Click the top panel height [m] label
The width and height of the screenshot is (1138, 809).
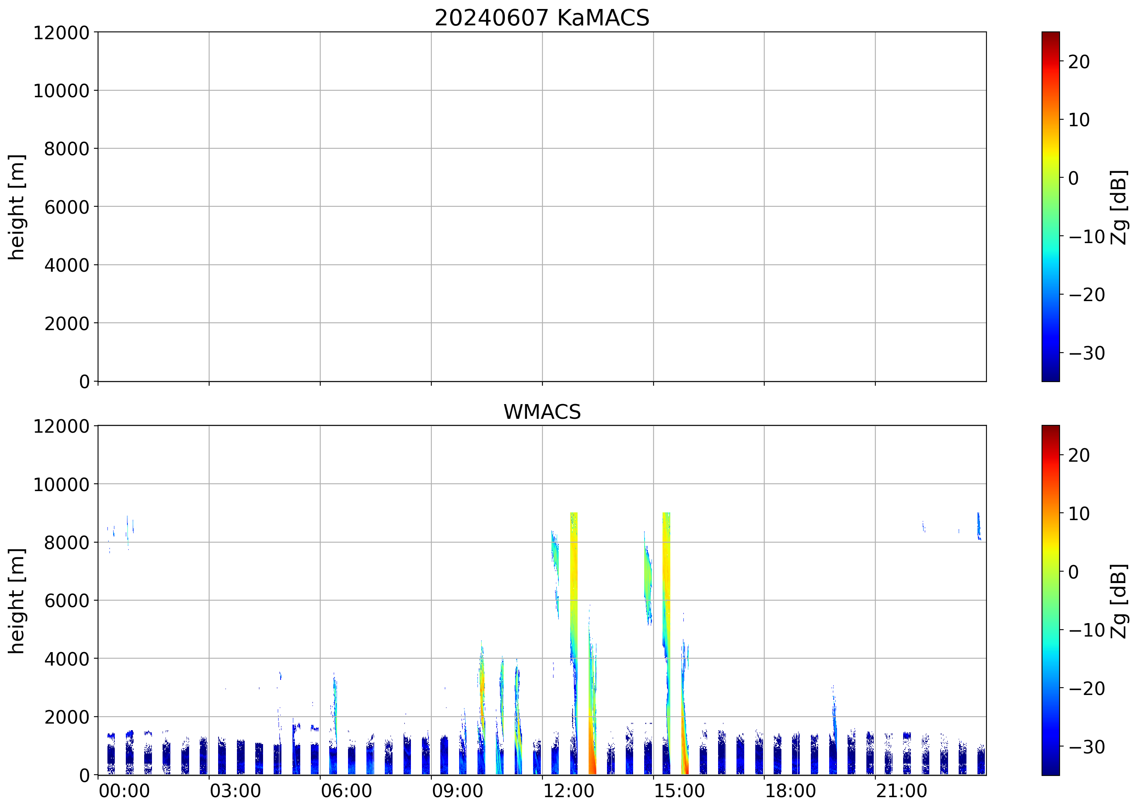tap(17, 207)
